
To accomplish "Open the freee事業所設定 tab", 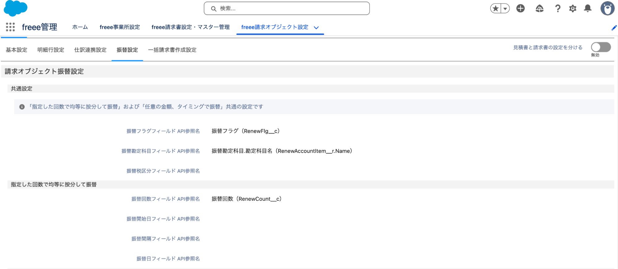I will pyautogui.click(x=120, y=27).
